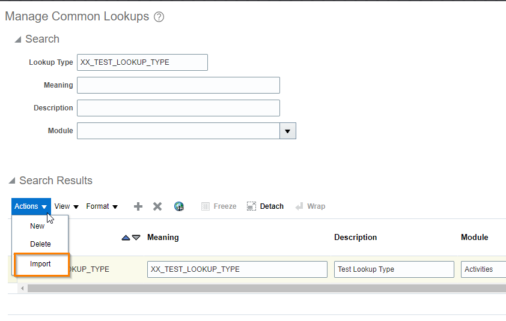Open help icon next to Manage Common Lookups
The height and width of the screenshot is (321, 506).
point(159,17)
